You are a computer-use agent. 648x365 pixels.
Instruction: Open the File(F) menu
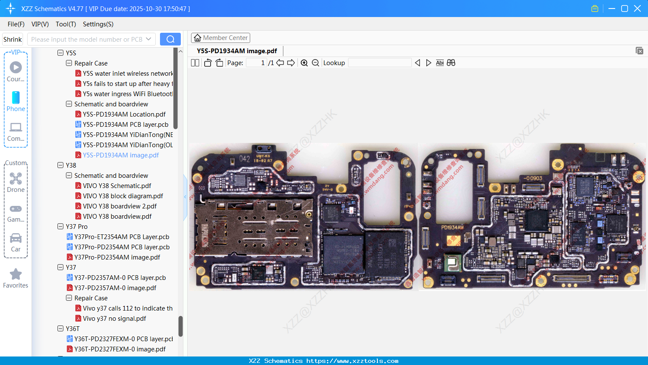click(16, 24)
